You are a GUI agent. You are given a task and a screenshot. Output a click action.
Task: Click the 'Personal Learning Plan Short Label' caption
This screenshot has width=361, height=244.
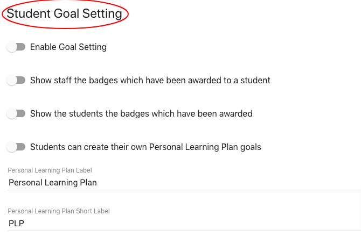[x=59, y=211]
